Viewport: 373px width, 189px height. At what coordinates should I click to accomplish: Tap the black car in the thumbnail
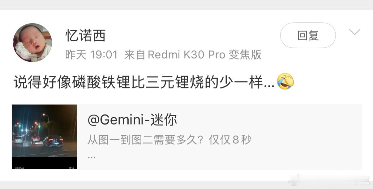click(53, 141)
